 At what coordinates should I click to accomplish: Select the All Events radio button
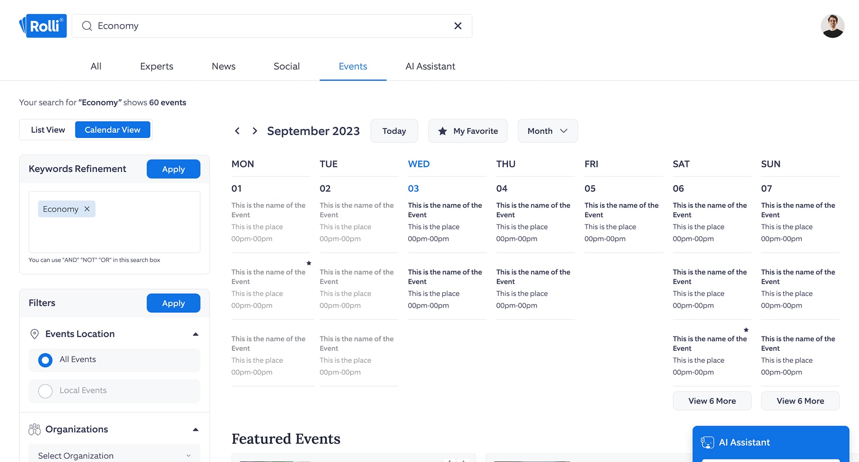point(45,360)
